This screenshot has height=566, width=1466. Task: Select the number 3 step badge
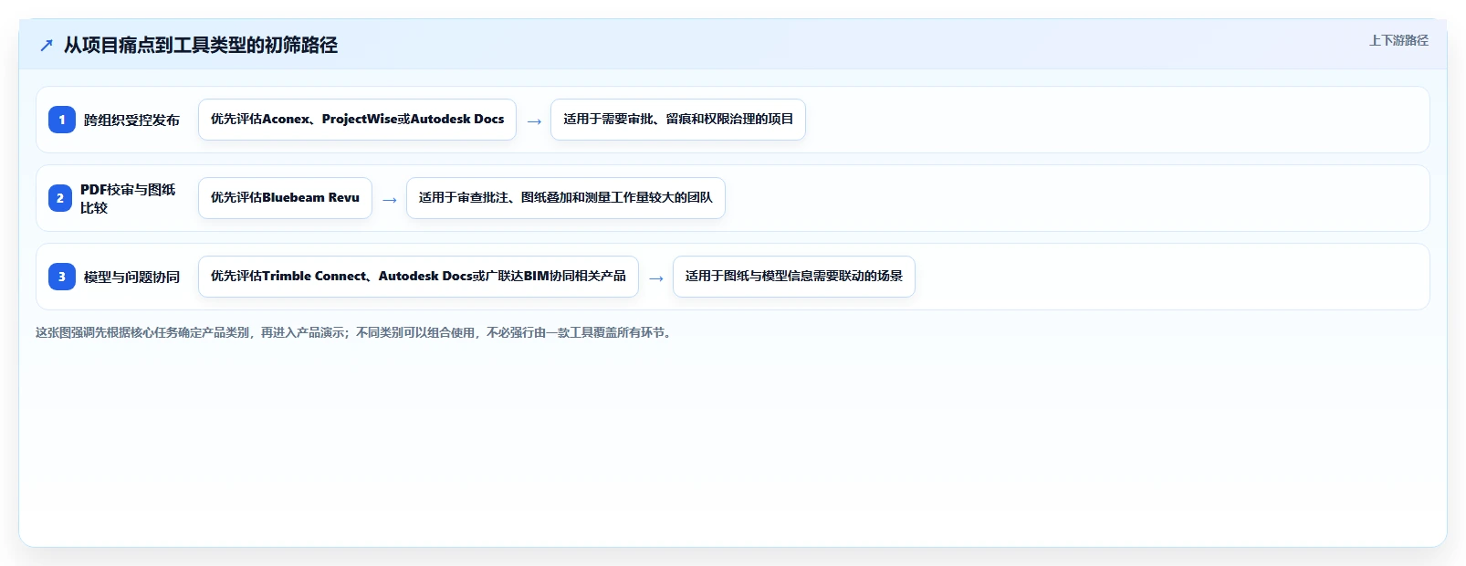point(62,277)
